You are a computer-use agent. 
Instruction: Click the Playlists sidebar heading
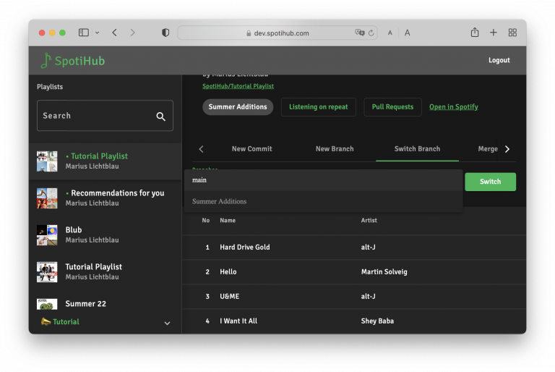50,87
